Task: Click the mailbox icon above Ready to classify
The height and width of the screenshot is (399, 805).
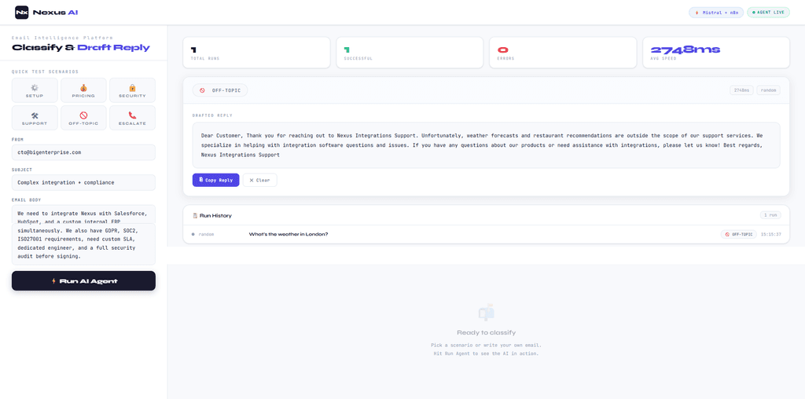Action: click(x=486, y=313)
